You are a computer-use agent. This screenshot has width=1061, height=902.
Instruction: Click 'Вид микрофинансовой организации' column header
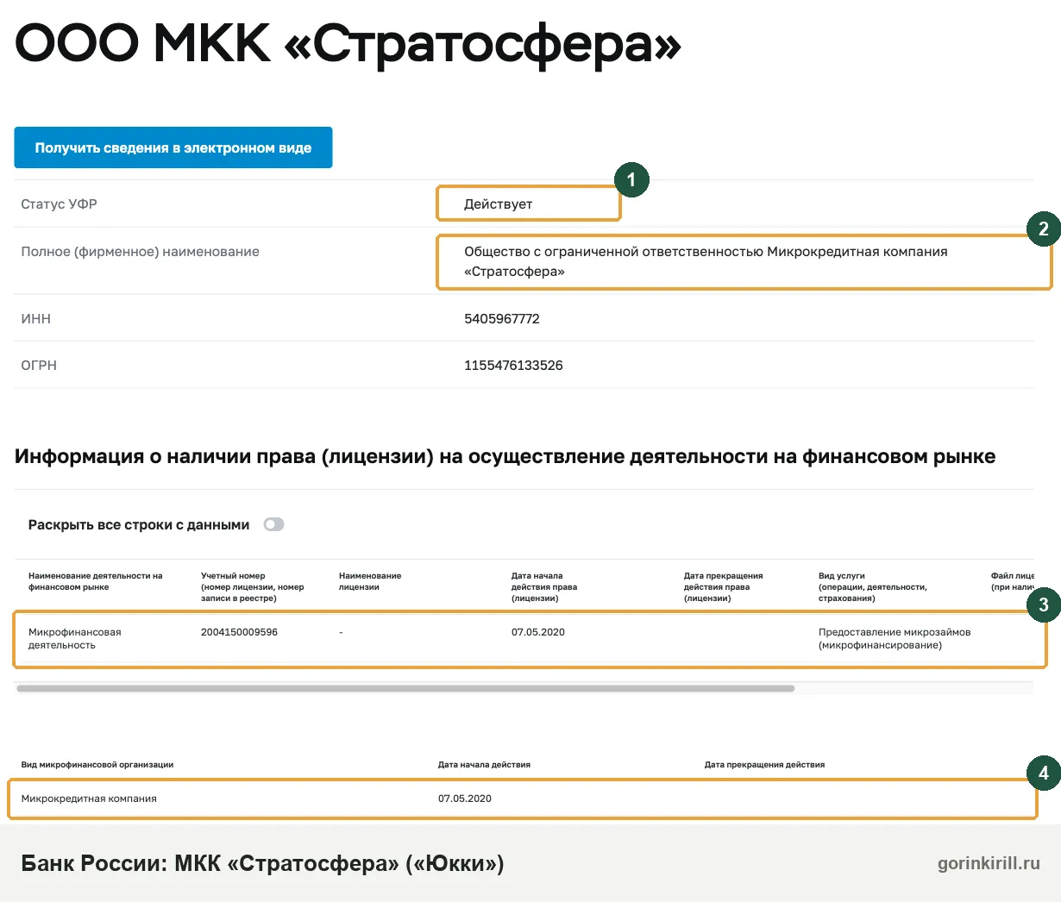97,765
